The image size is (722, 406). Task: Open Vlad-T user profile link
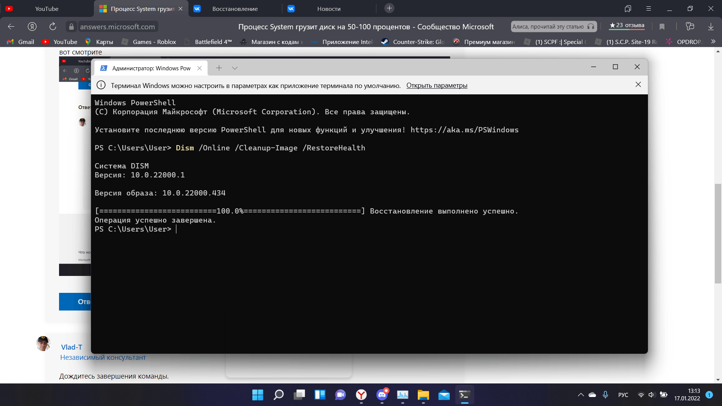pyautogui.click(x=71, y=347)
